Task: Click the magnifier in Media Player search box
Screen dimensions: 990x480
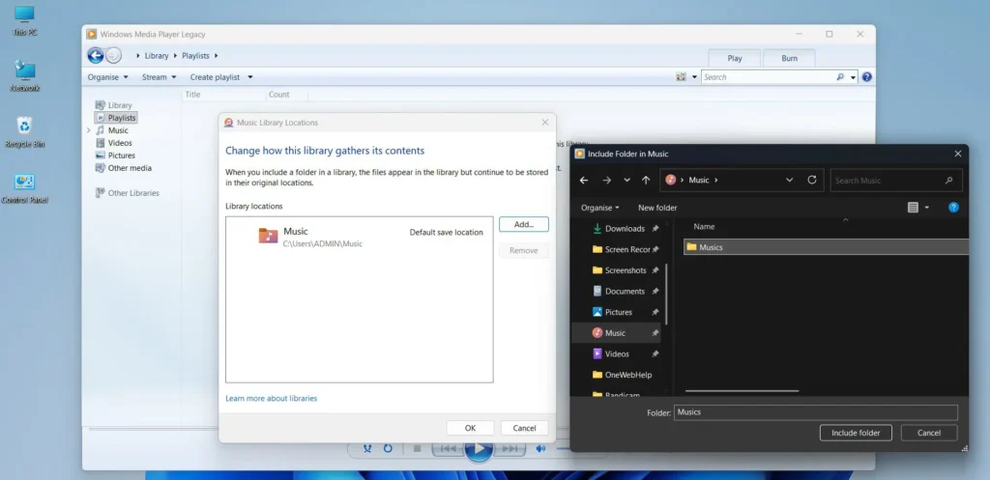Action: click(x=840, y=77)
